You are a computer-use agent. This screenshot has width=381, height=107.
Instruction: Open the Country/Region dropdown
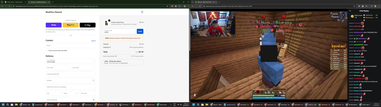coord(71,61)
